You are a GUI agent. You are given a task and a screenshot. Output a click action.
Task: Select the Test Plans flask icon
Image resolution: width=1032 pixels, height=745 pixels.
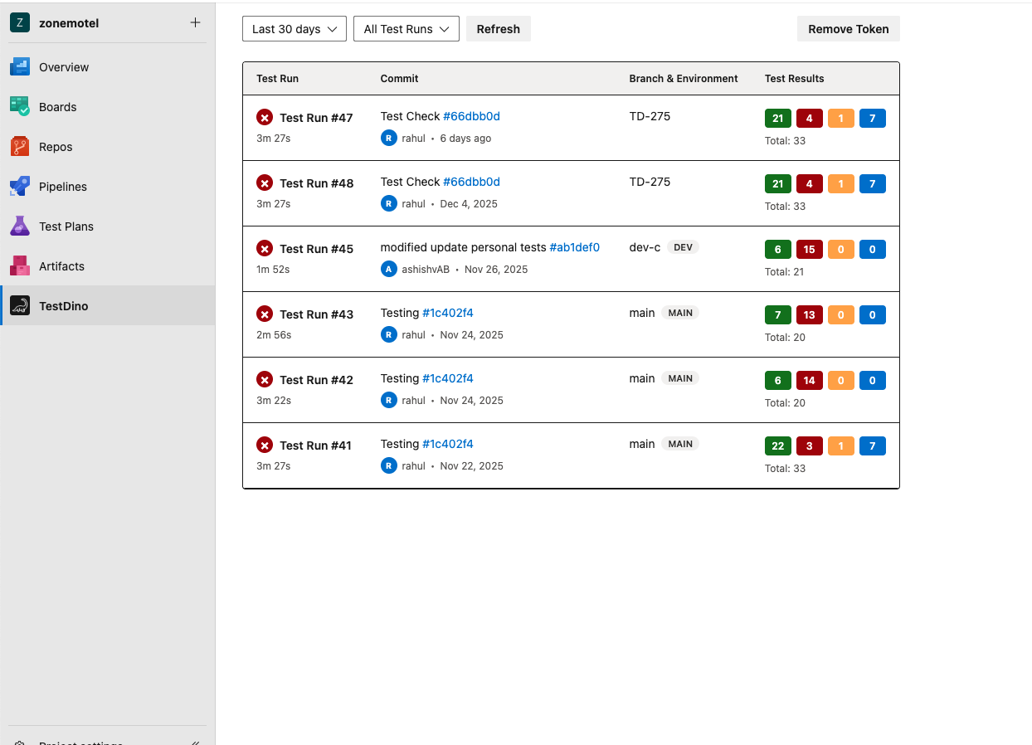[20, 226]
